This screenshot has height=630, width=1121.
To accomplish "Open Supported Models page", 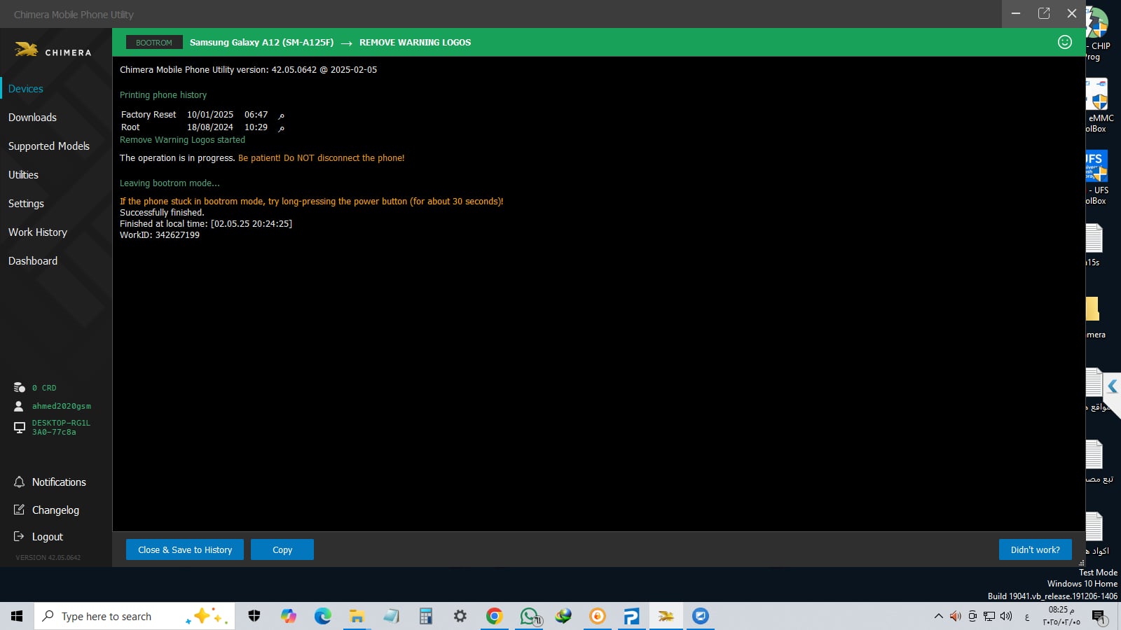I will click(49, 146).
